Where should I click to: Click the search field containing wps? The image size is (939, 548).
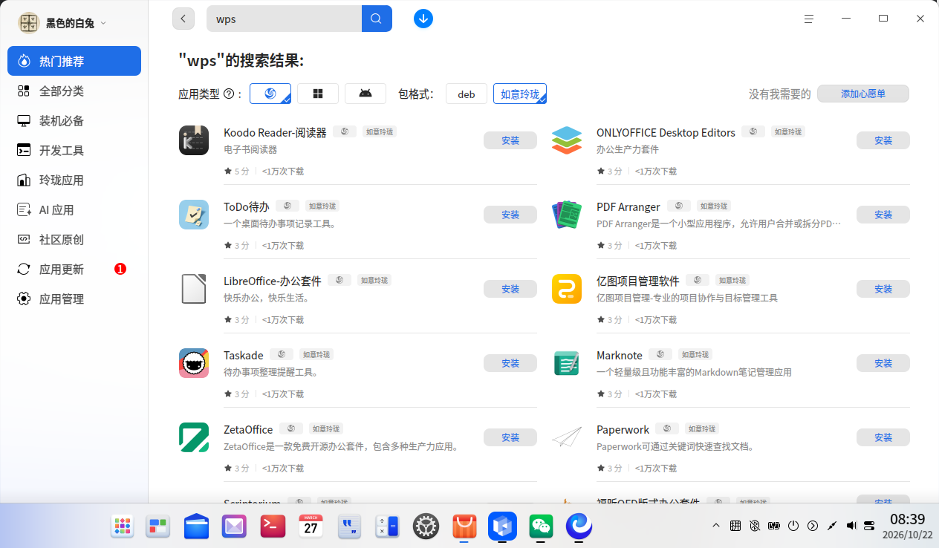(285, 19)
